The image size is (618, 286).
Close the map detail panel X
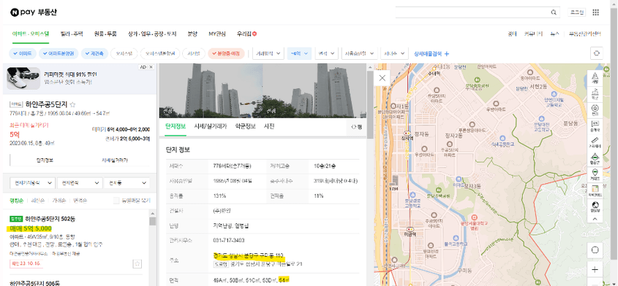pos(382,78)
